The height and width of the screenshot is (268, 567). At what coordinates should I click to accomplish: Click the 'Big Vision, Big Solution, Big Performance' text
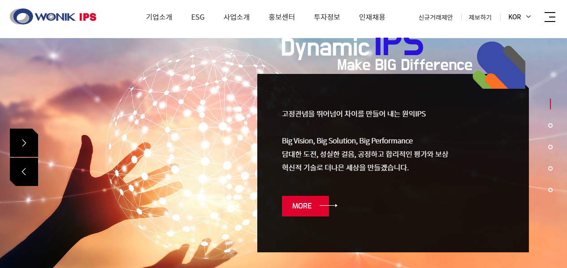tap(347, 141)
